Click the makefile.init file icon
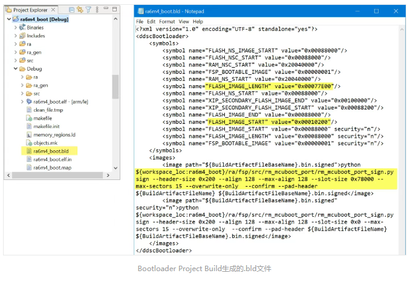410x282 pixels. 29,126
